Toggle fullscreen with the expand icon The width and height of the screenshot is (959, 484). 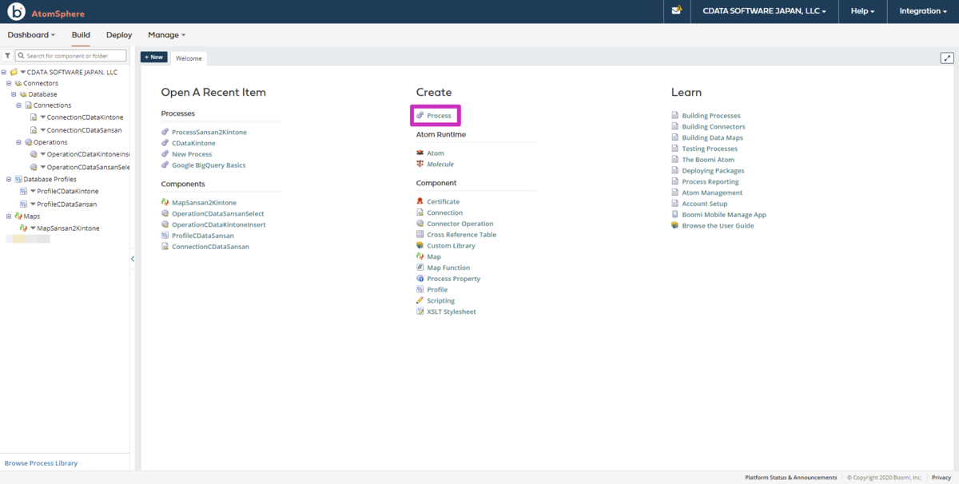click(947, 58)
